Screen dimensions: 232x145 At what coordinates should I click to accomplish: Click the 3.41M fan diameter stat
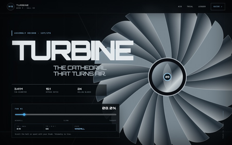coord(19,89)
